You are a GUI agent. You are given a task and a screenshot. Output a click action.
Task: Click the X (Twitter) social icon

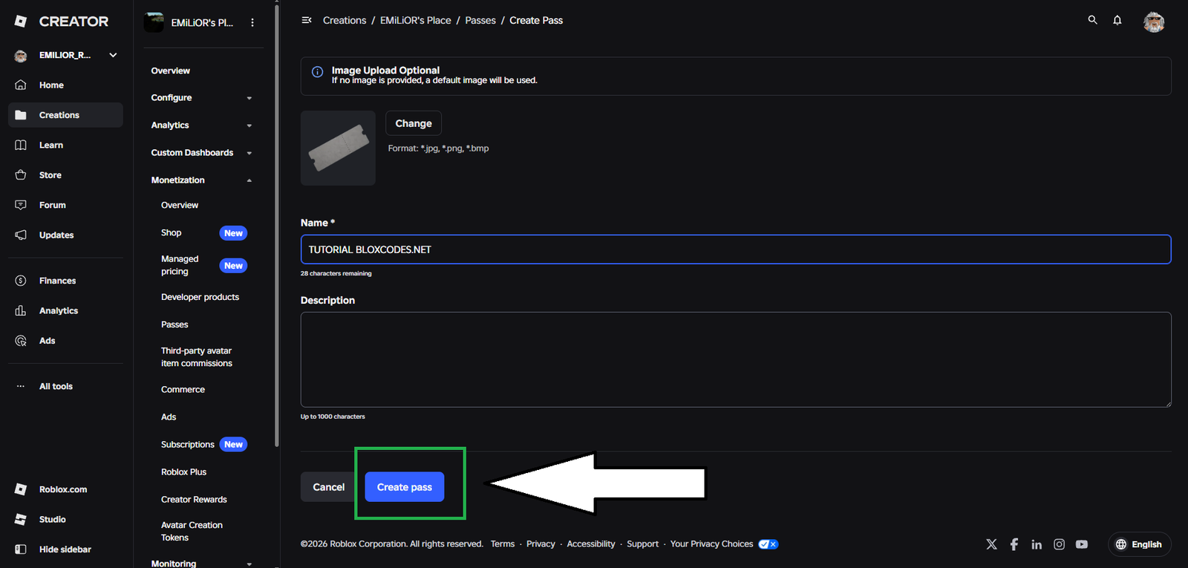pos(991,544)
